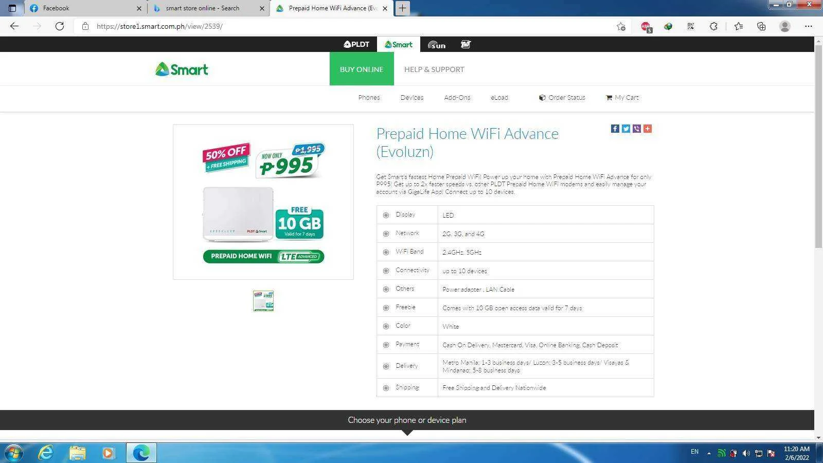Open tab actions menu icon
The height and width of the screenshot is (463, 823).
click(x=12, y=8)
